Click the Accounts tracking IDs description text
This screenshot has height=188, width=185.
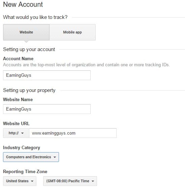tap(86, 65)
